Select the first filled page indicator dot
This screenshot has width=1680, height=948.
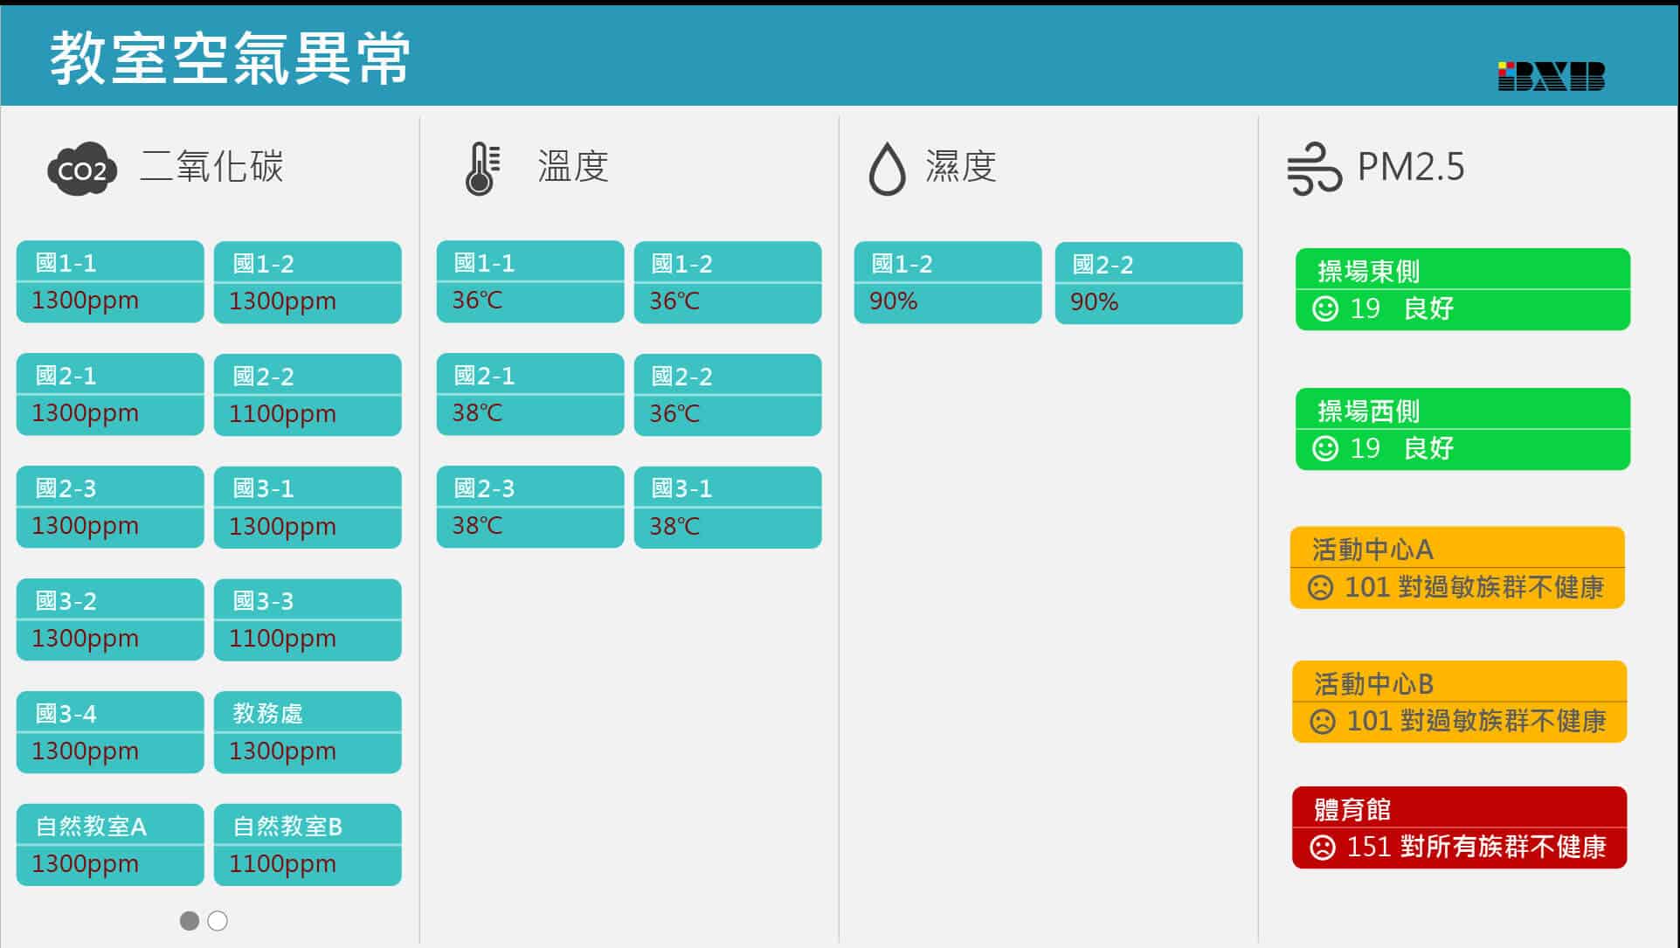[x=190, y=921]
